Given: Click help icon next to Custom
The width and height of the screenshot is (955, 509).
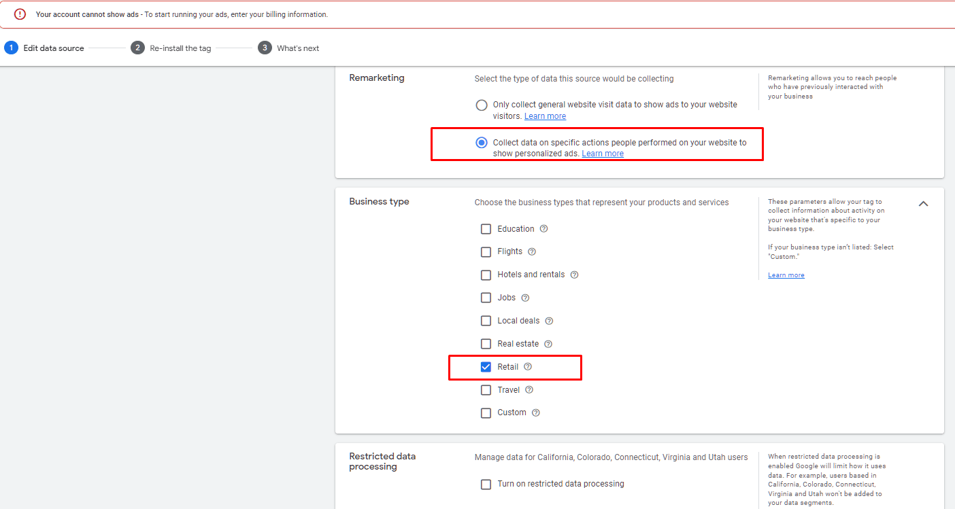Looking at the screenshot, I should coord(535,413).
